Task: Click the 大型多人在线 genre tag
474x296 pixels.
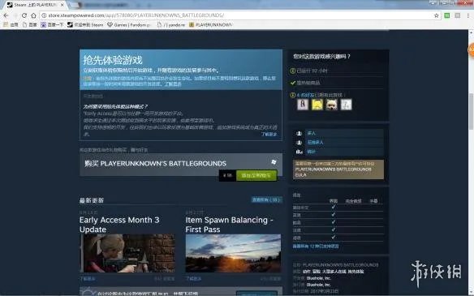Action: click(x=335, y=272)
